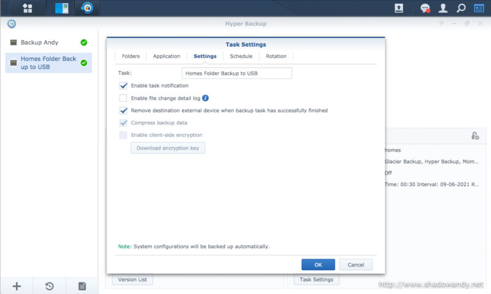The width and height of the screenshot is (491, 294).
Task: Click the 'Glacier Backup, Hyper Backup, Mom...' text
Action: tap(431, 162)
